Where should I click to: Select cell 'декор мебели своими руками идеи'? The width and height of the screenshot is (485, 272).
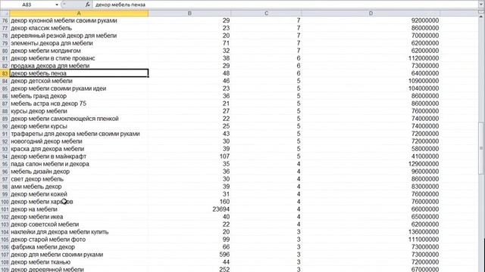(79, 88)
